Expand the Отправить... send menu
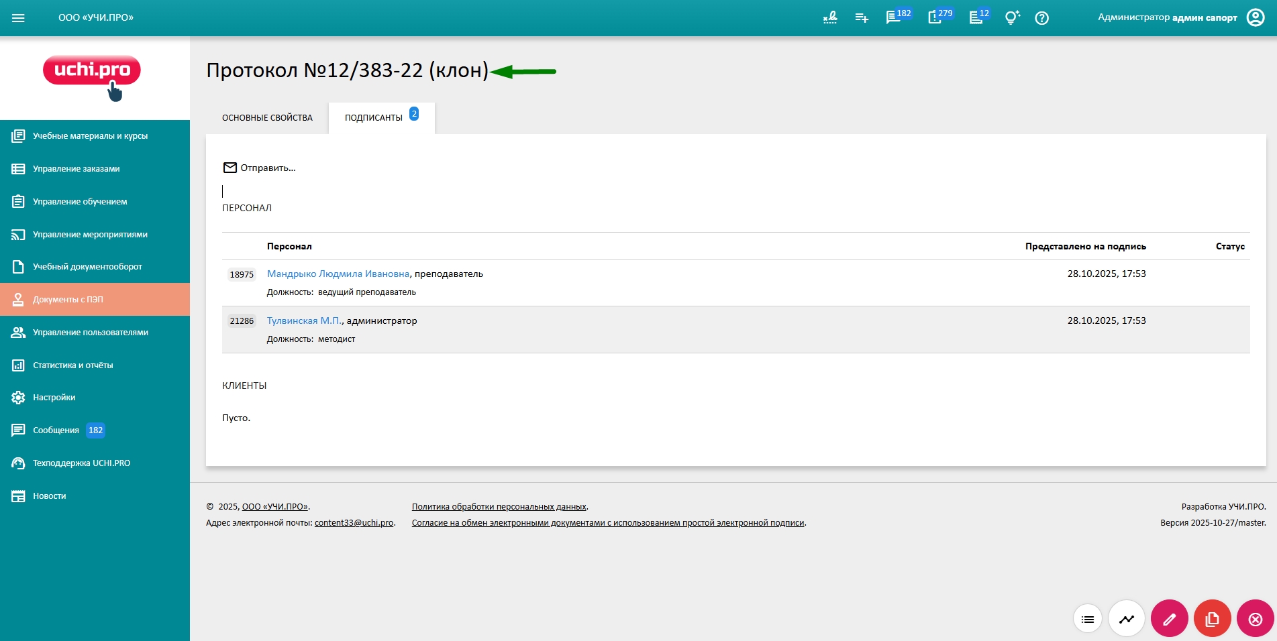Viewport: 1277px width, 641px height. [260, 168]
